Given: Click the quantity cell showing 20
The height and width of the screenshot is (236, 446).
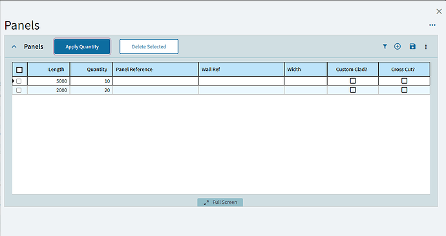Looking at the screenshot, I should tap(91, 90).
